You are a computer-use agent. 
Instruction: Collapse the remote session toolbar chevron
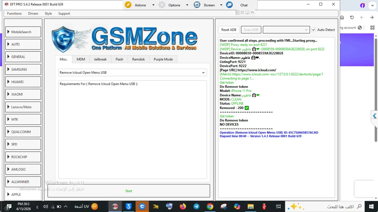point(252,12)
